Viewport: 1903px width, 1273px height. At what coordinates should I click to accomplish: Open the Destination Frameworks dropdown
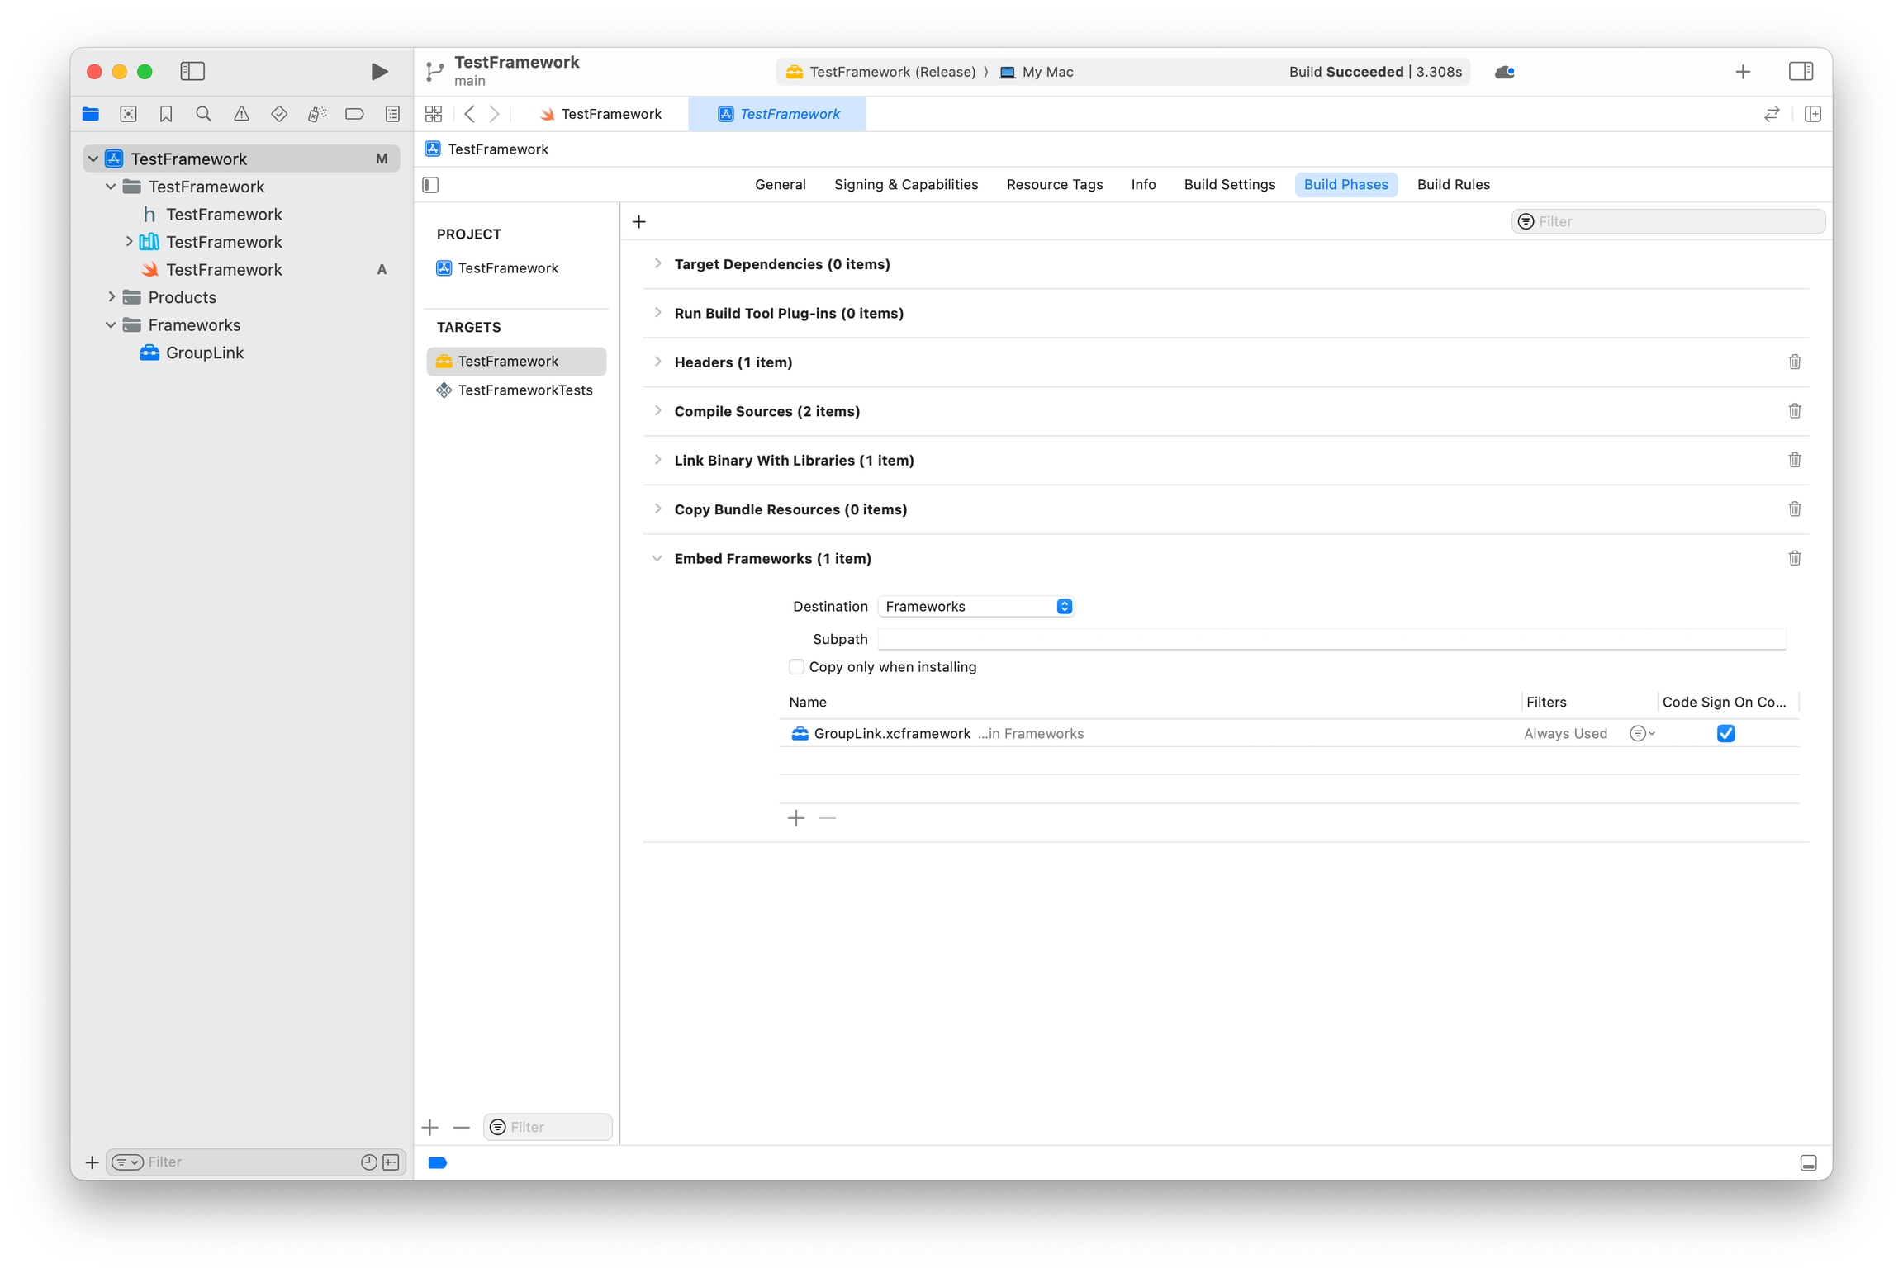pyautogui.click(x=975, y=607)
